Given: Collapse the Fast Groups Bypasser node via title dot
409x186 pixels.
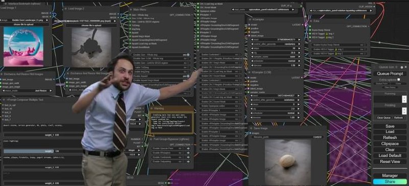Looking at the screenshot, I should (151, 139).
